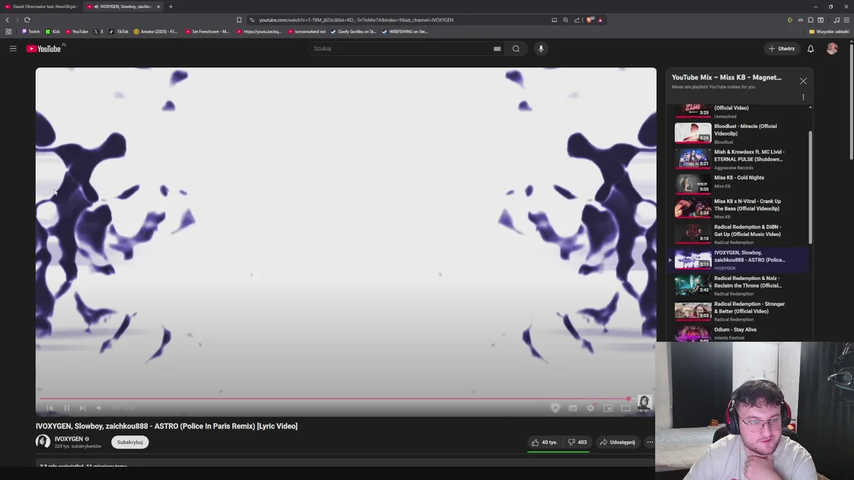This screenshot has width=854, height=480.
Task: Switch to the Dawid Obserwator browser tab
Action: pos(41,7)
